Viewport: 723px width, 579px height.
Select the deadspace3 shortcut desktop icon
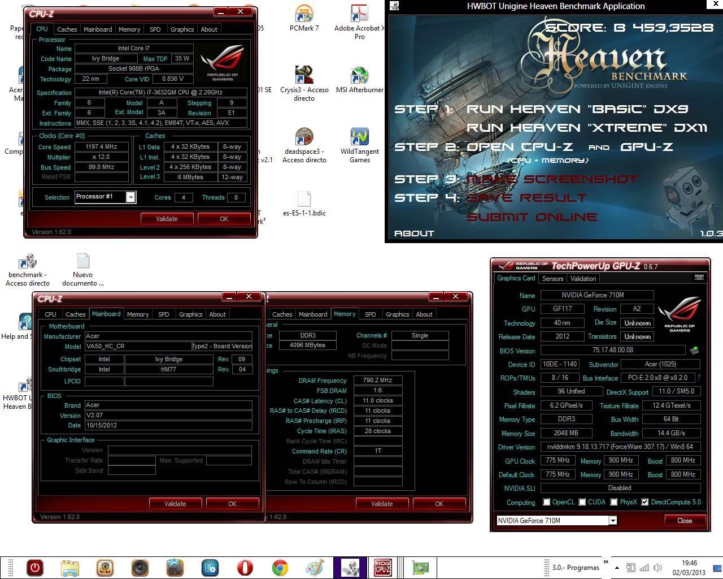pyautogui.click(x=304, y=146)
